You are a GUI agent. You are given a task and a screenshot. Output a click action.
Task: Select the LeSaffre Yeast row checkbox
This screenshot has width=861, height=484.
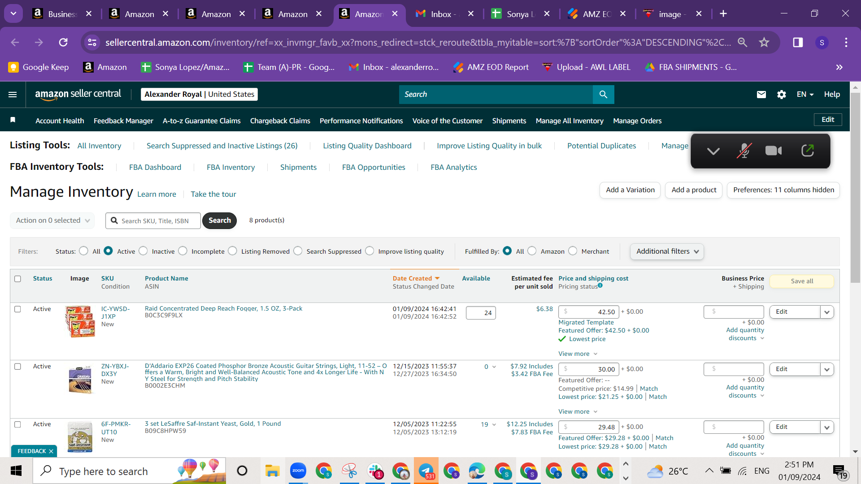(x=17, y=424)
